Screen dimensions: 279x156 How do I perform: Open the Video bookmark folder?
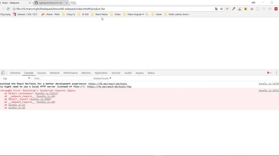[x=115, y=14]
